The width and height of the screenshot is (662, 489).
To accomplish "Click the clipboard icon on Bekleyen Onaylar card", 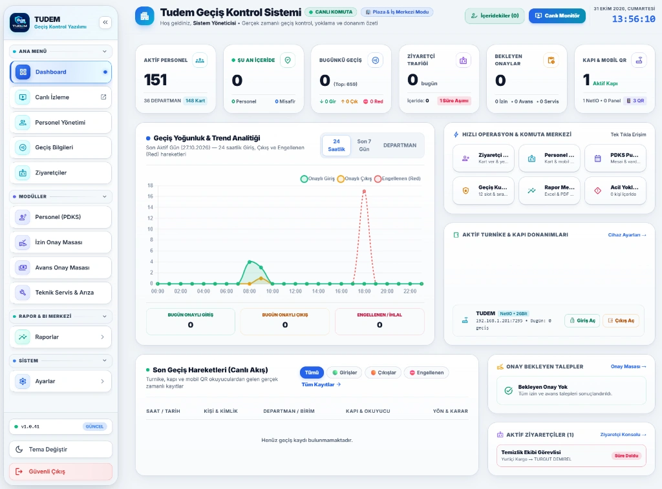I will click(x=551, y=60).
